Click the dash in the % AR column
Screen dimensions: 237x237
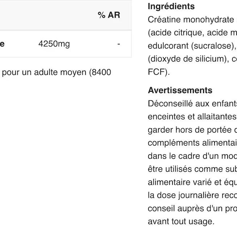click(x=118, y=44)
